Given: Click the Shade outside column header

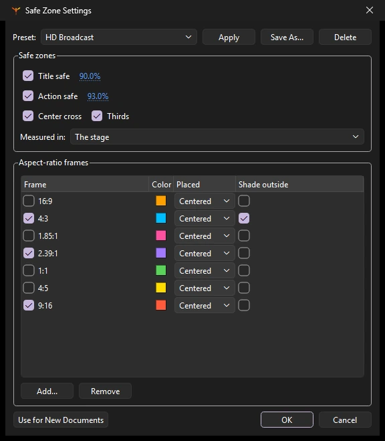Looking at the screenshot, I should [x=299, y=185].
